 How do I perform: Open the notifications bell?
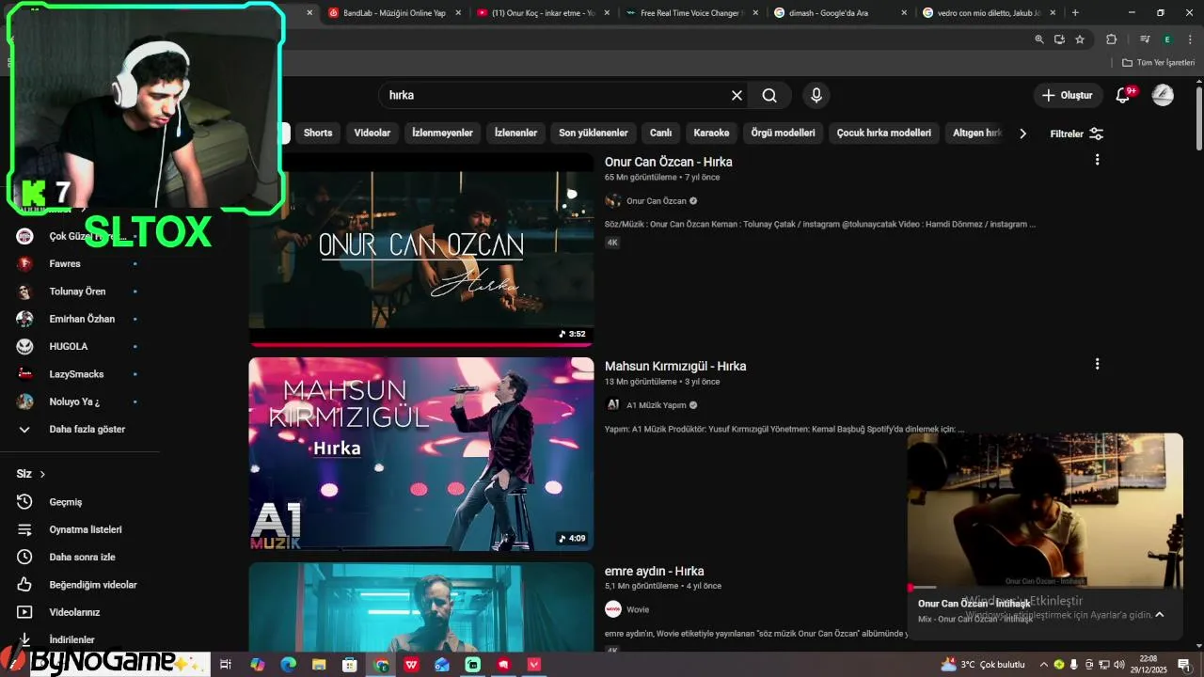[1122, 95]
